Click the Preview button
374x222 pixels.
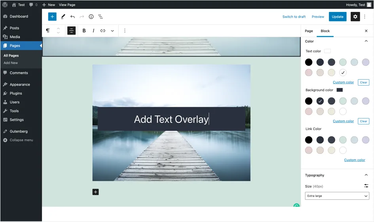tap(318, 17)
